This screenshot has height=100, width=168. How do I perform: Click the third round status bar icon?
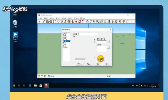45,76
